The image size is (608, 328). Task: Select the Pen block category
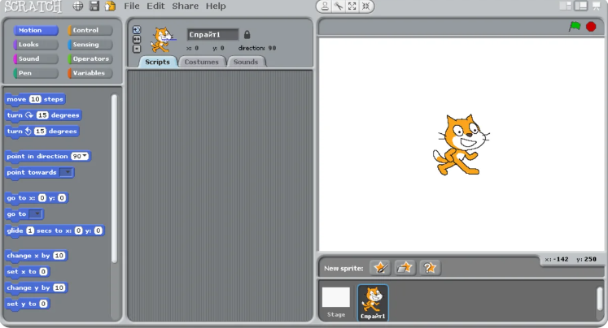(x=35, y=73)
